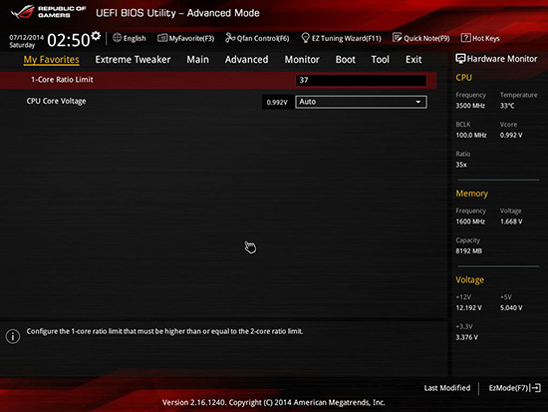This screenshot has height=412, width=548.
Task: Select the Tool tab
Action: [381, 60]
